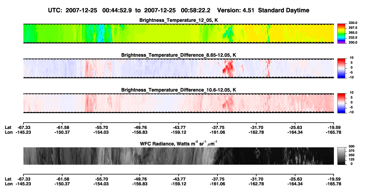
Task: Click latitude -61.58 on the bottom axis
Action: pos(62,179)
